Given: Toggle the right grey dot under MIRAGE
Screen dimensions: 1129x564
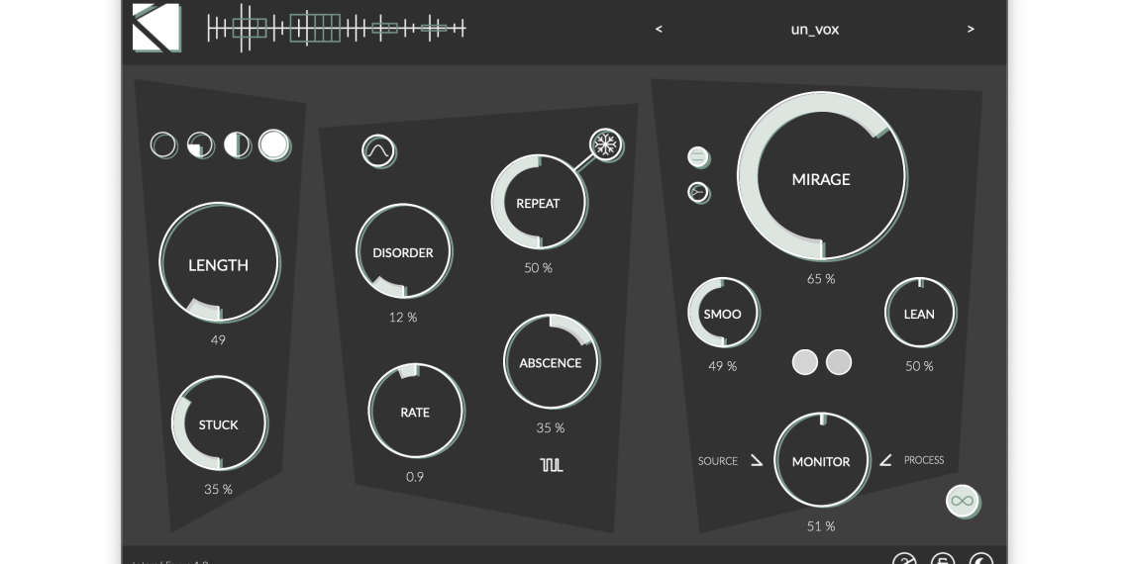Looking at the screenshot, I should [x=839, y=362].
